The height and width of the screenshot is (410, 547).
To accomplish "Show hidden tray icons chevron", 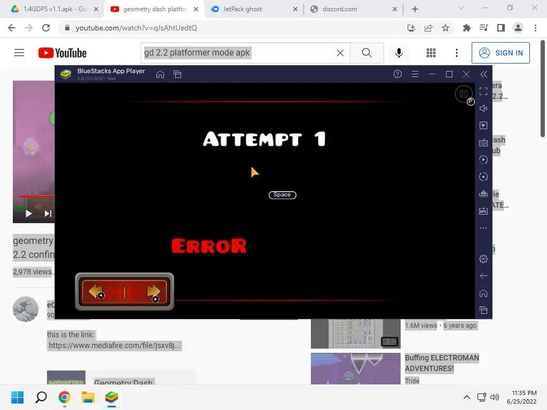I will point(467,397).
